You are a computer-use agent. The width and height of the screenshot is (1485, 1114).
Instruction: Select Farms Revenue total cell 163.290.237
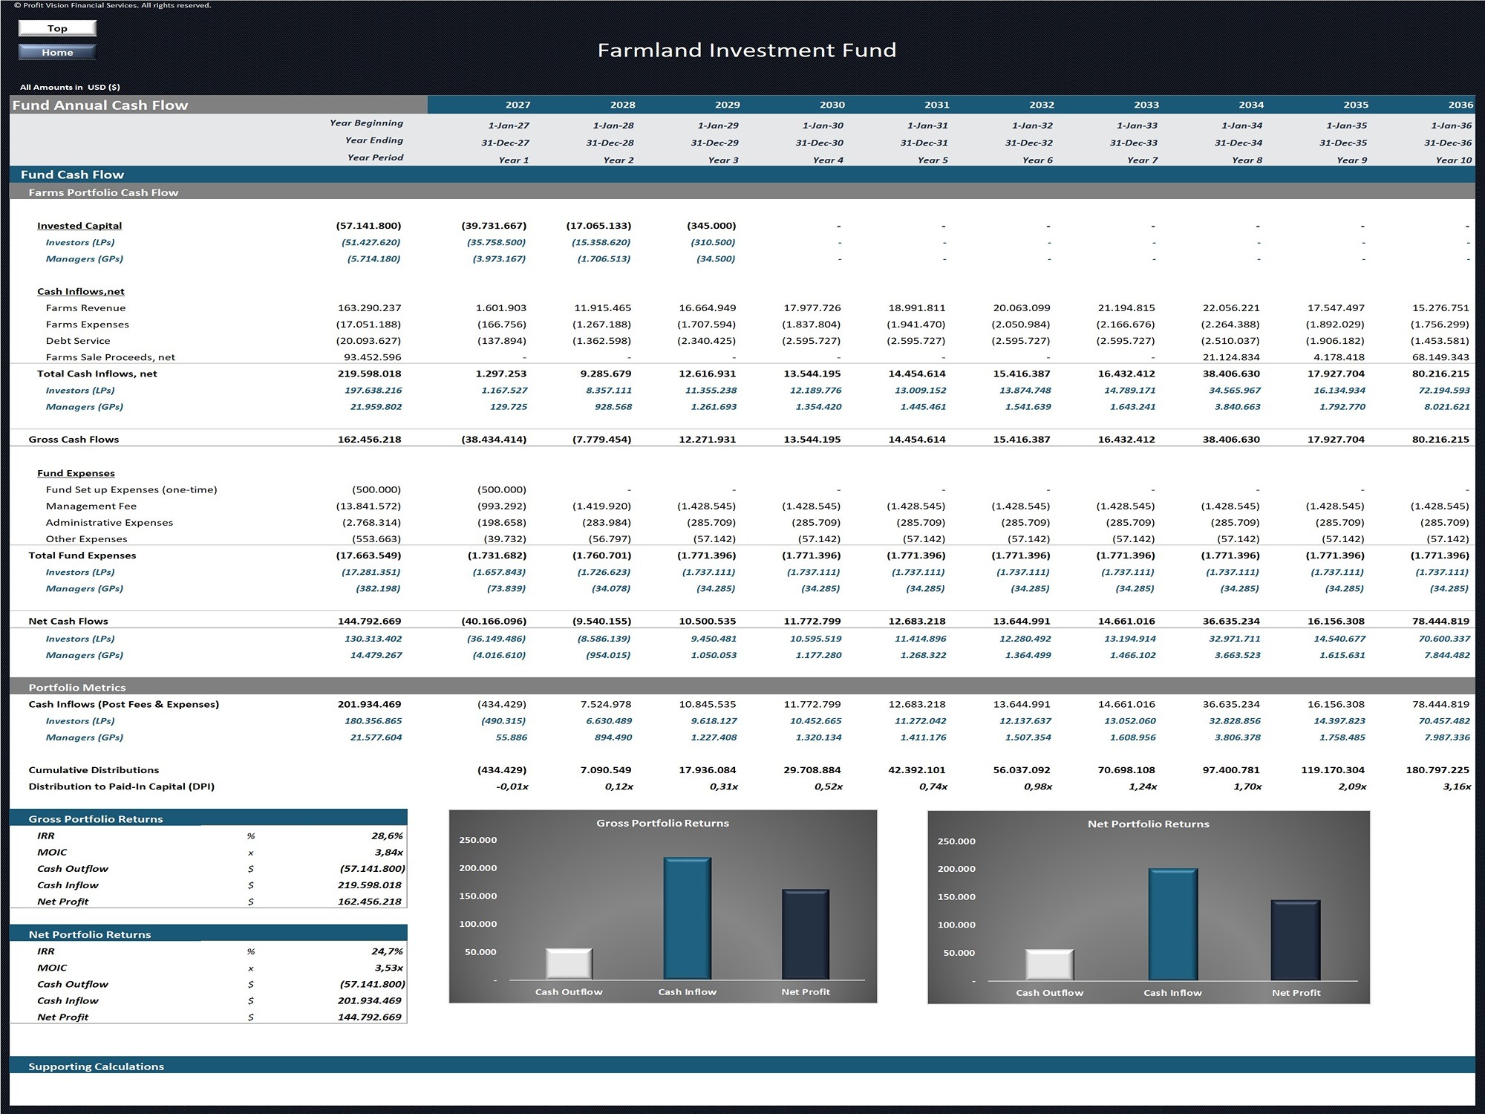(369, 307)
